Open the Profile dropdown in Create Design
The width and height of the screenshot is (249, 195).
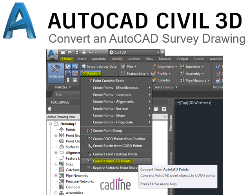[161, 74]
